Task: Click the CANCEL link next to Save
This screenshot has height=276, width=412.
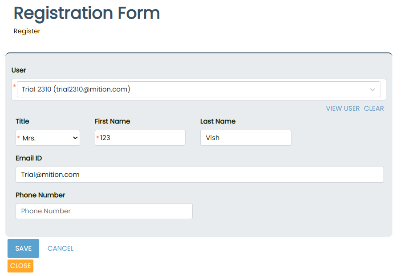Action: pyautogui.click(x=61, y=248)
